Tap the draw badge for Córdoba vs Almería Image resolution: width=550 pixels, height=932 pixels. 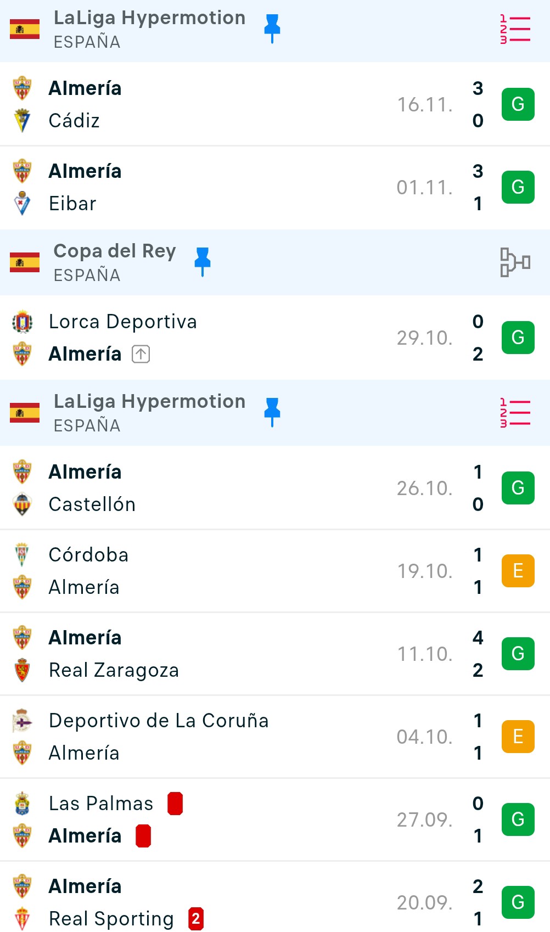[518, 571]
